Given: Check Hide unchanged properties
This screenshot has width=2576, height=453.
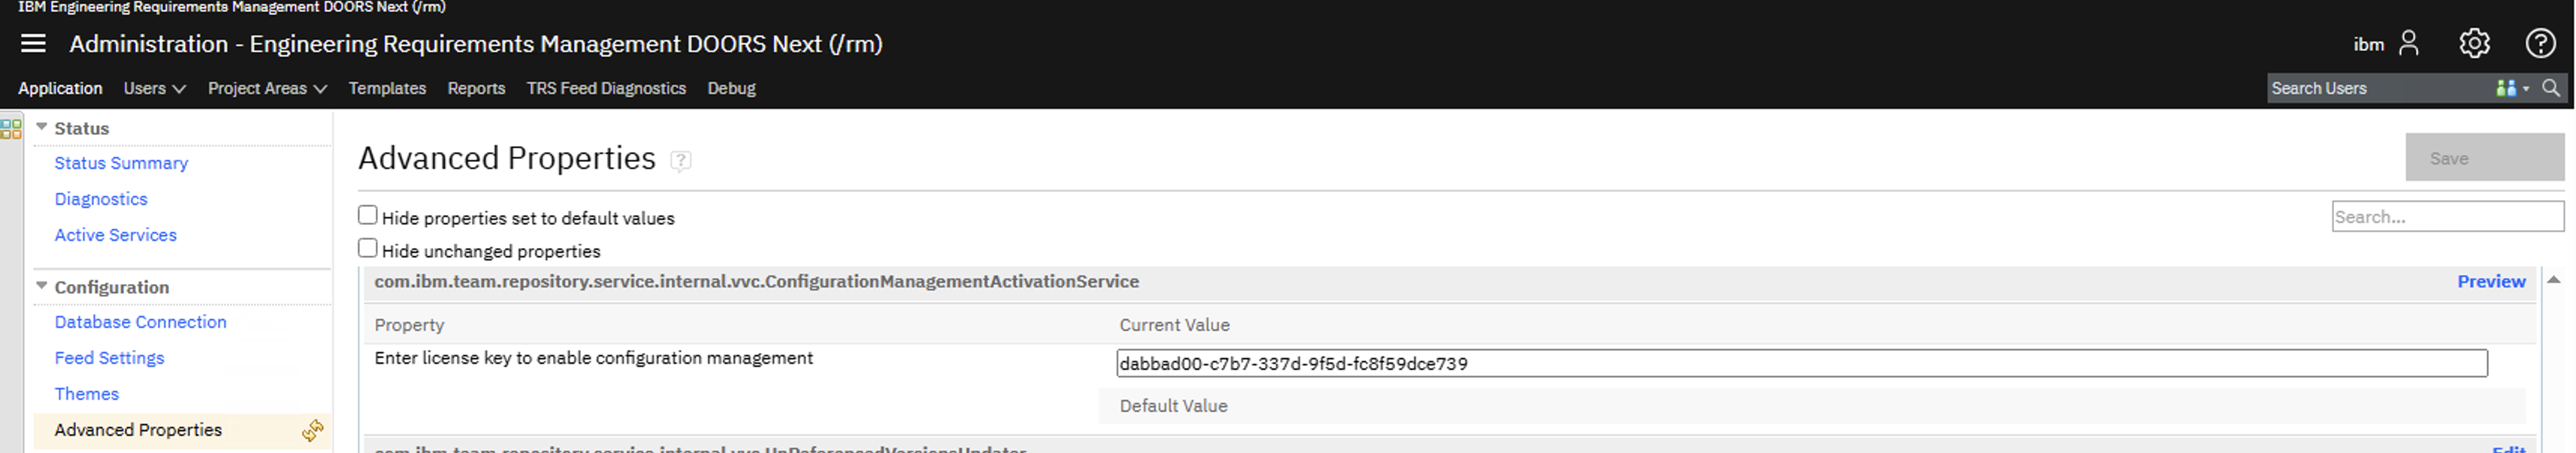Looking at the screenshot, I should (368, 248).
